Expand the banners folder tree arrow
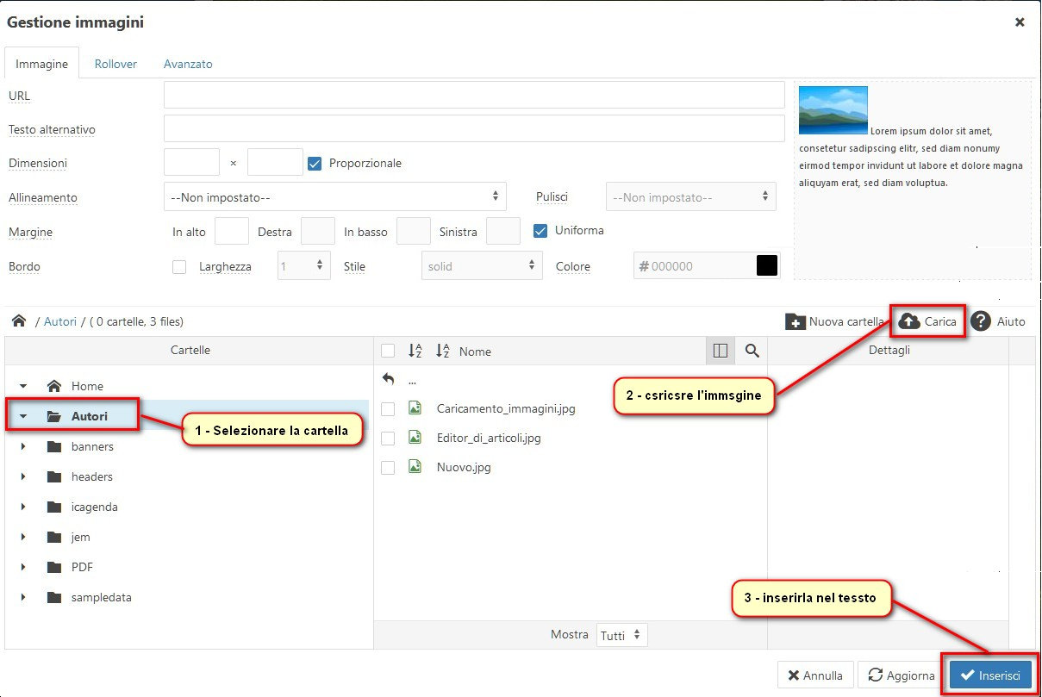 (23, 447)
